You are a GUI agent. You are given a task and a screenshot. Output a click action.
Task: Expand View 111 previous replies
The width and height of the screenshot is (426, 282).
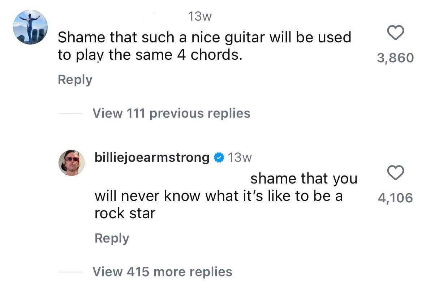coord(171,113)
